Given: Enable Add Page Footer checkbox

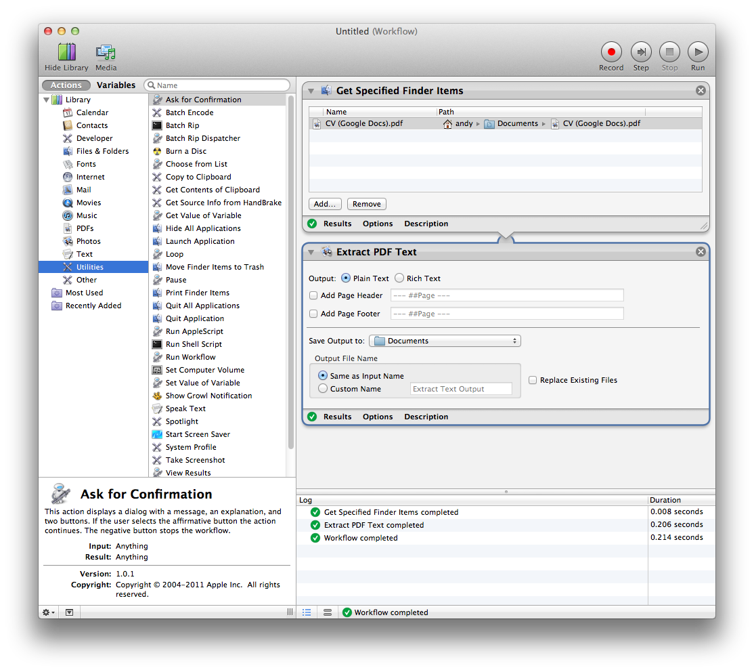Looking at the screenshot, I should coord(313,314).
